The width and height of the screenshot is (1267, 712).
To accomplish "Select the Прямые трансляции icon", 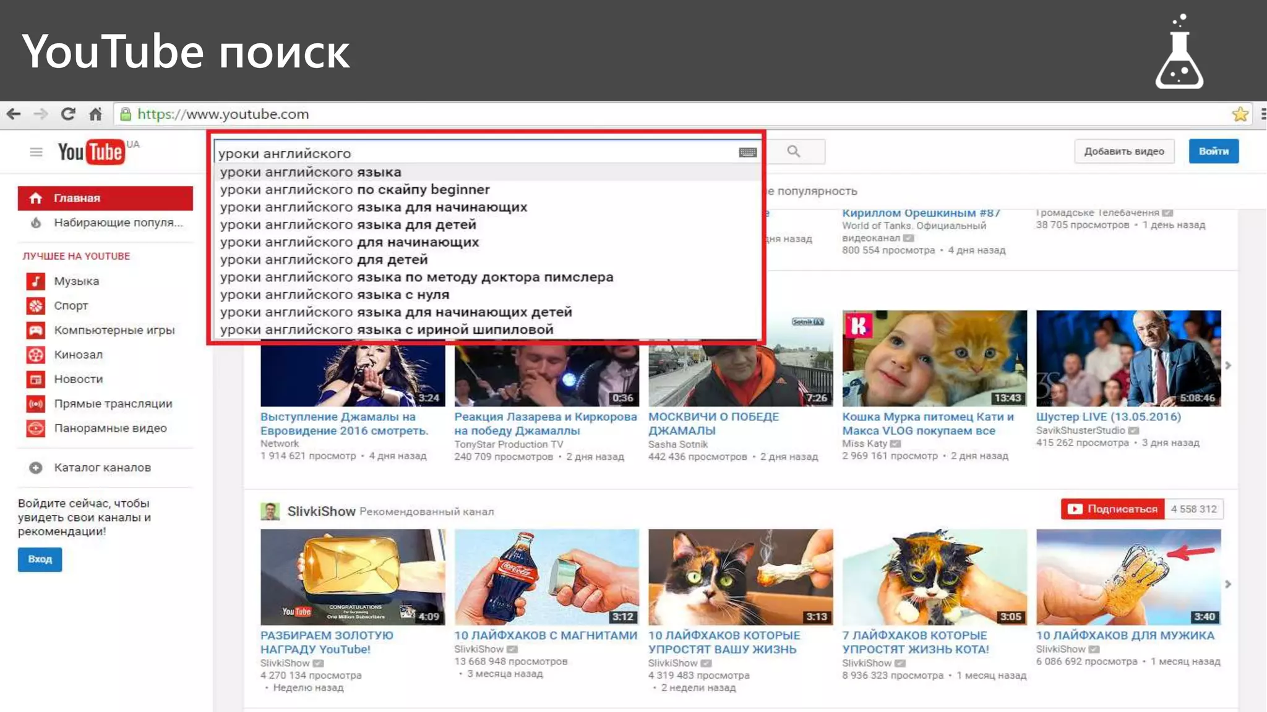I will [x=36, y=404].
